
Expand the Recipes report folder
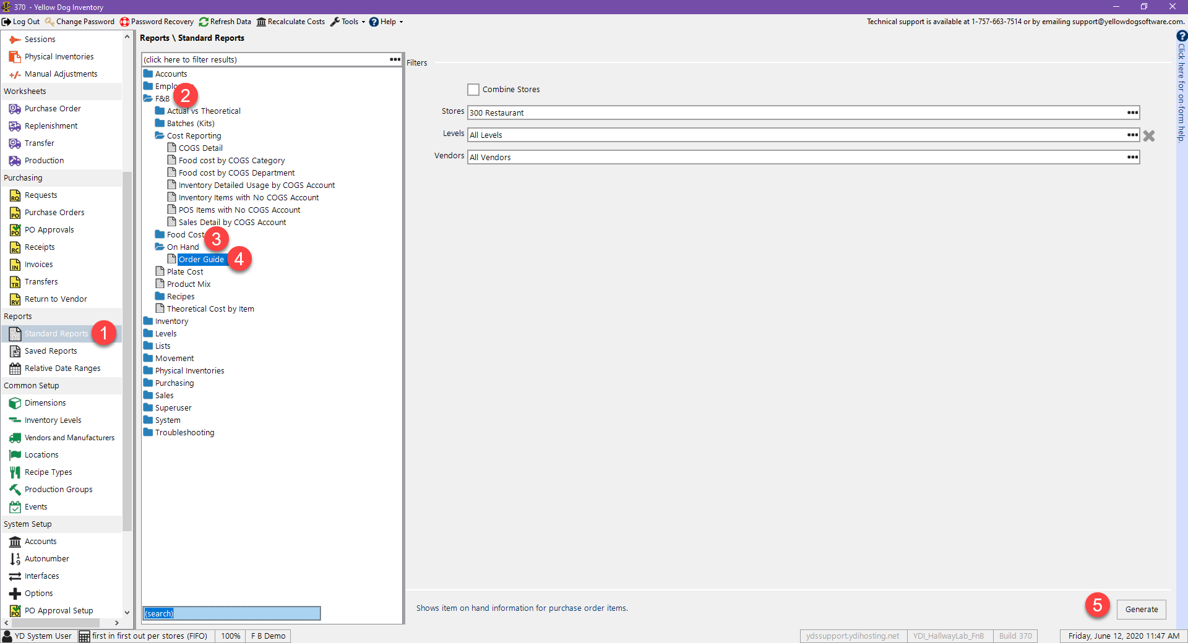tap(160, 296)
